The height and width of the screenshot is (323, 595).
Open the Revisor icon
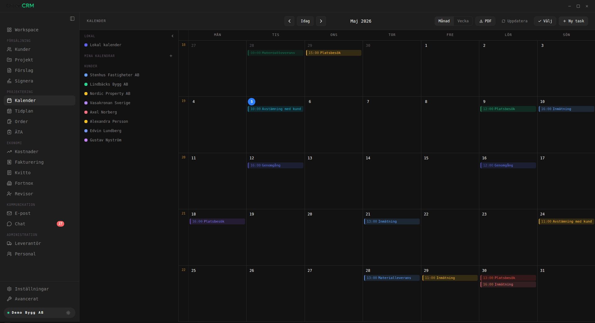click(x=9, y=194)
